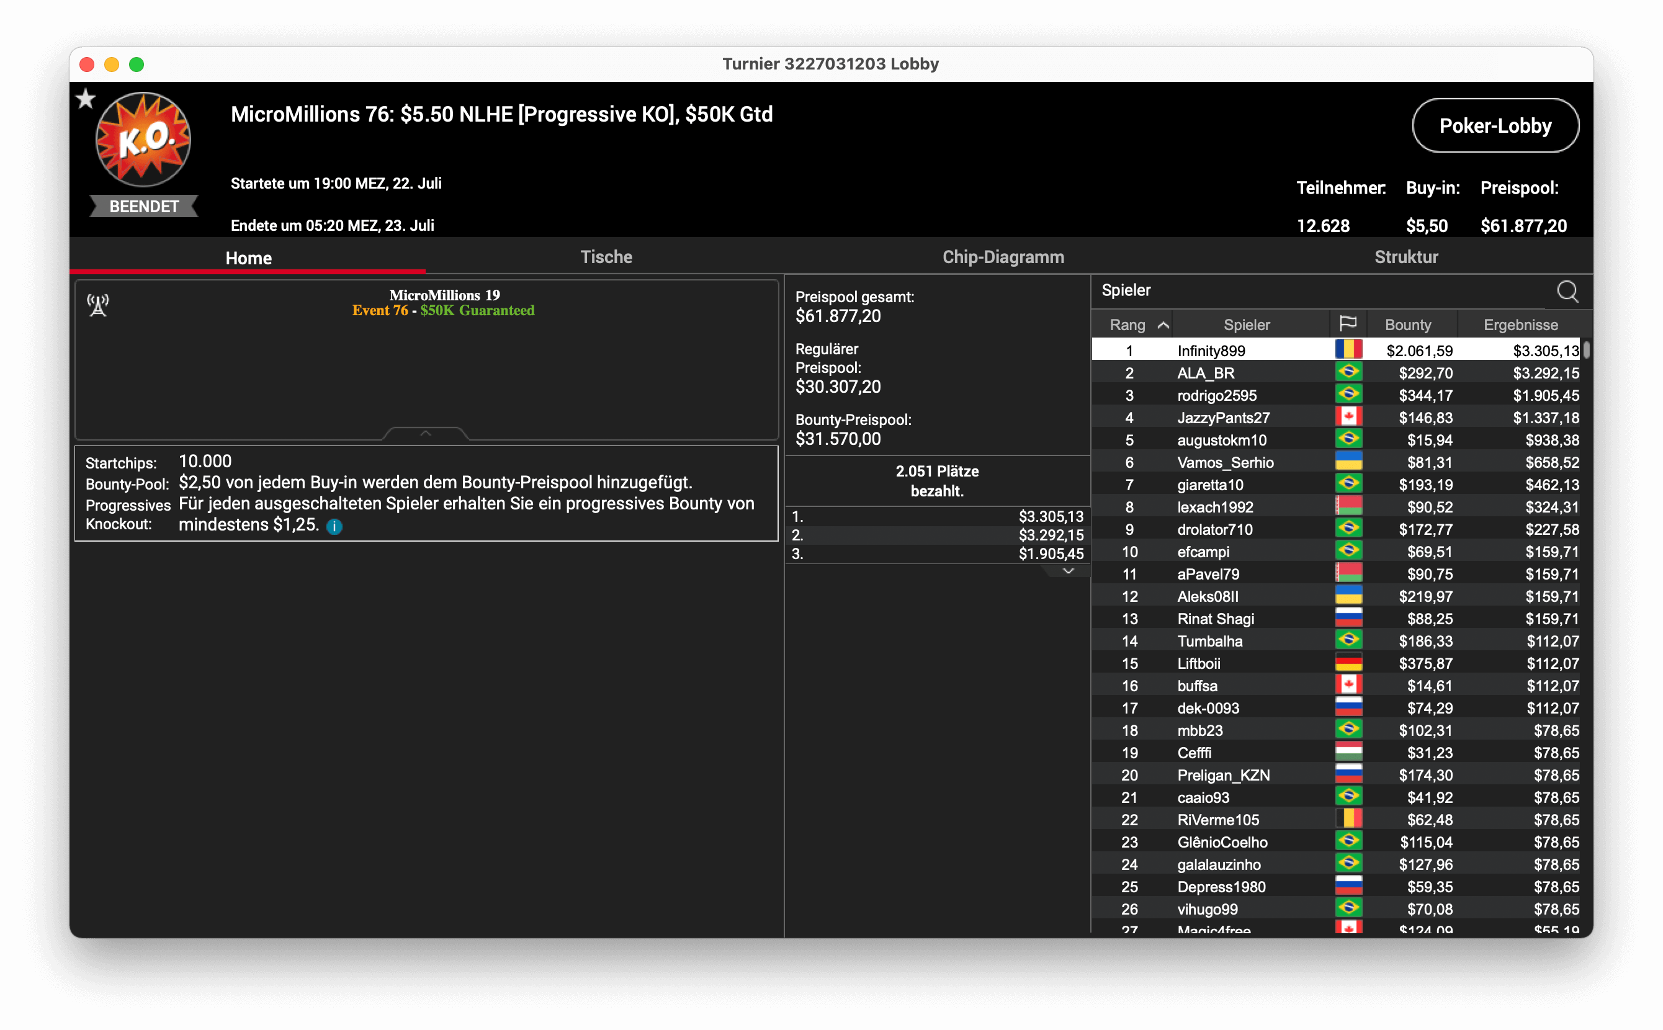This screenshot has width=1663, height=1030.
Task: Click the K.O. tournament logo
Action: click(143, 140)
